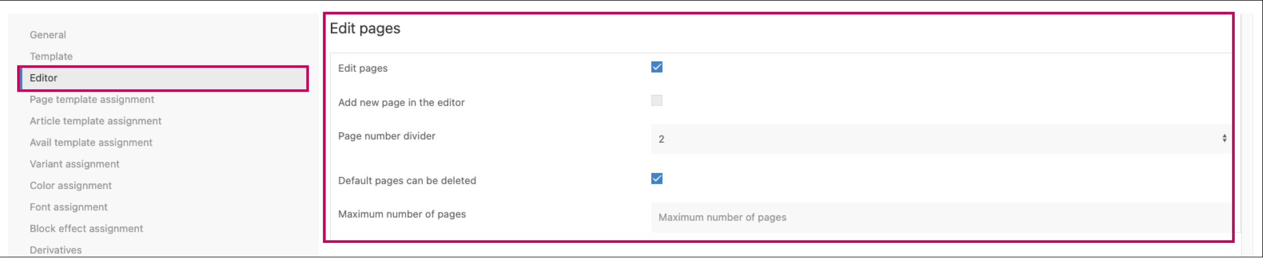Open the Derivatives section

(x=56, y=250)
